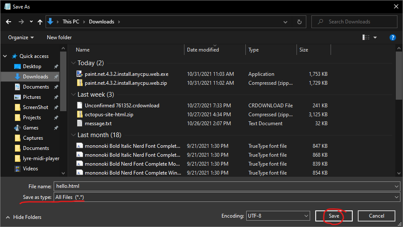Click the File name field with hello.html
Screen dimensions: 403x227
[x=224, y=186]
